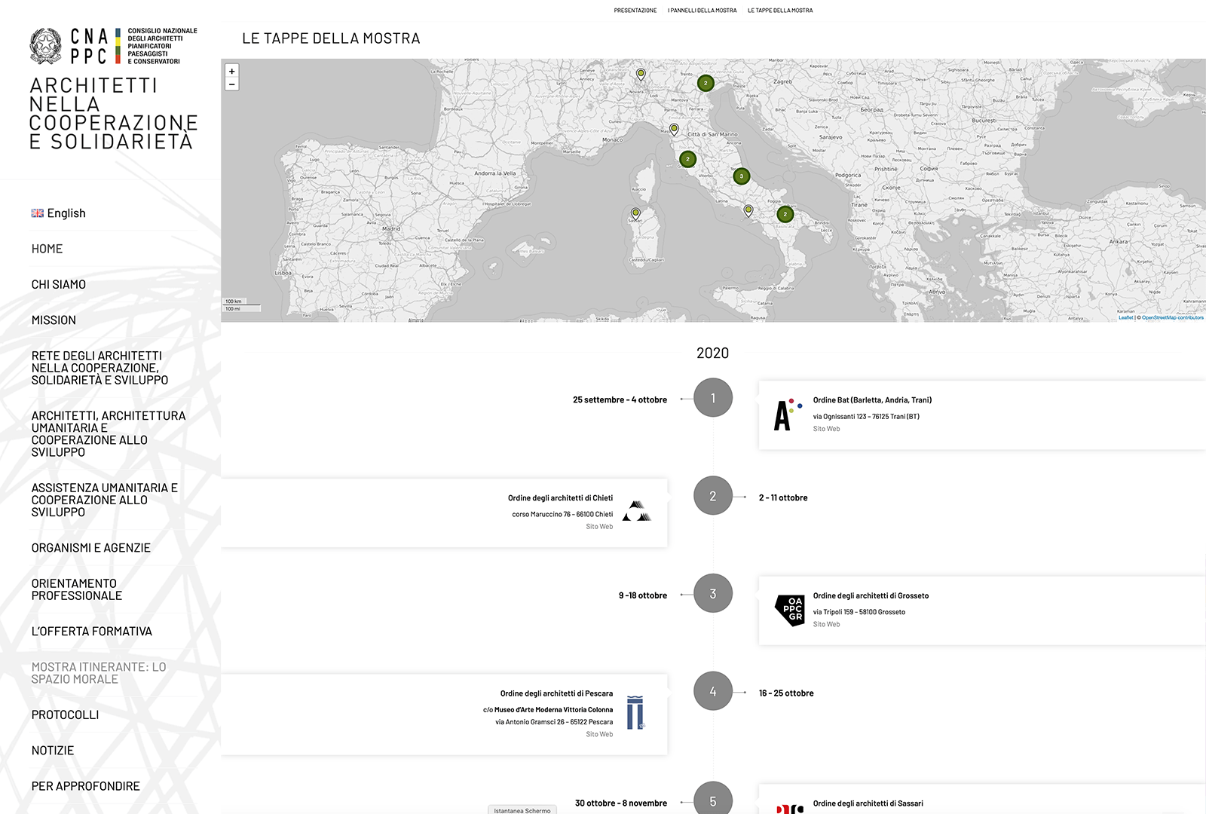Click the map zoom out (−) button
Viewport: 1206px width, 814px height.
pos(232,84)
